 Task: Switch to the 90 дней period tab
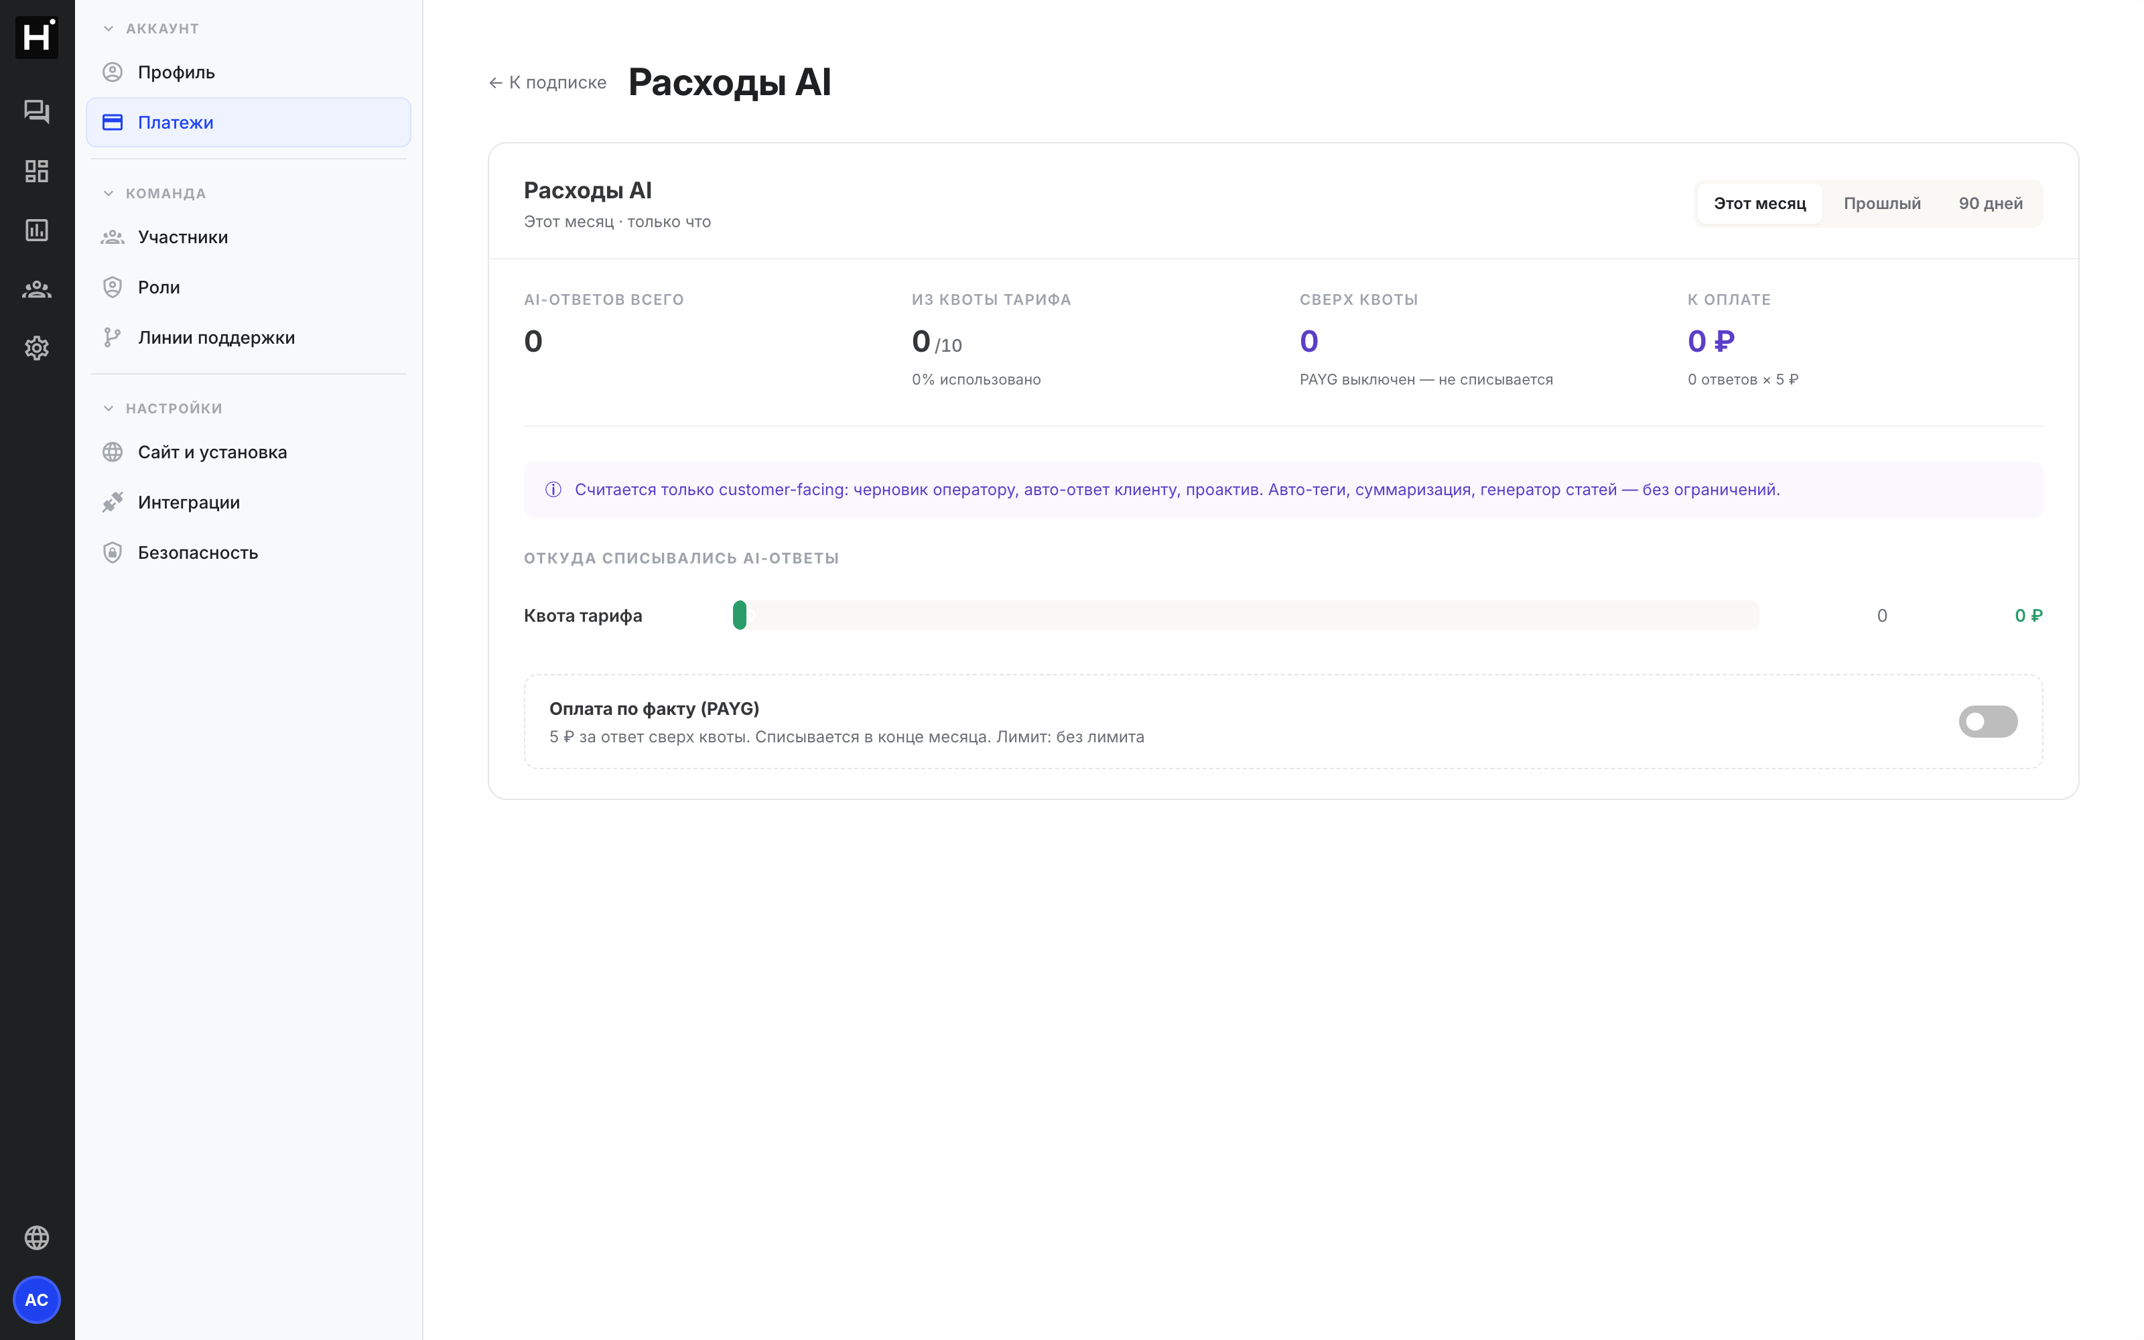1990,204
